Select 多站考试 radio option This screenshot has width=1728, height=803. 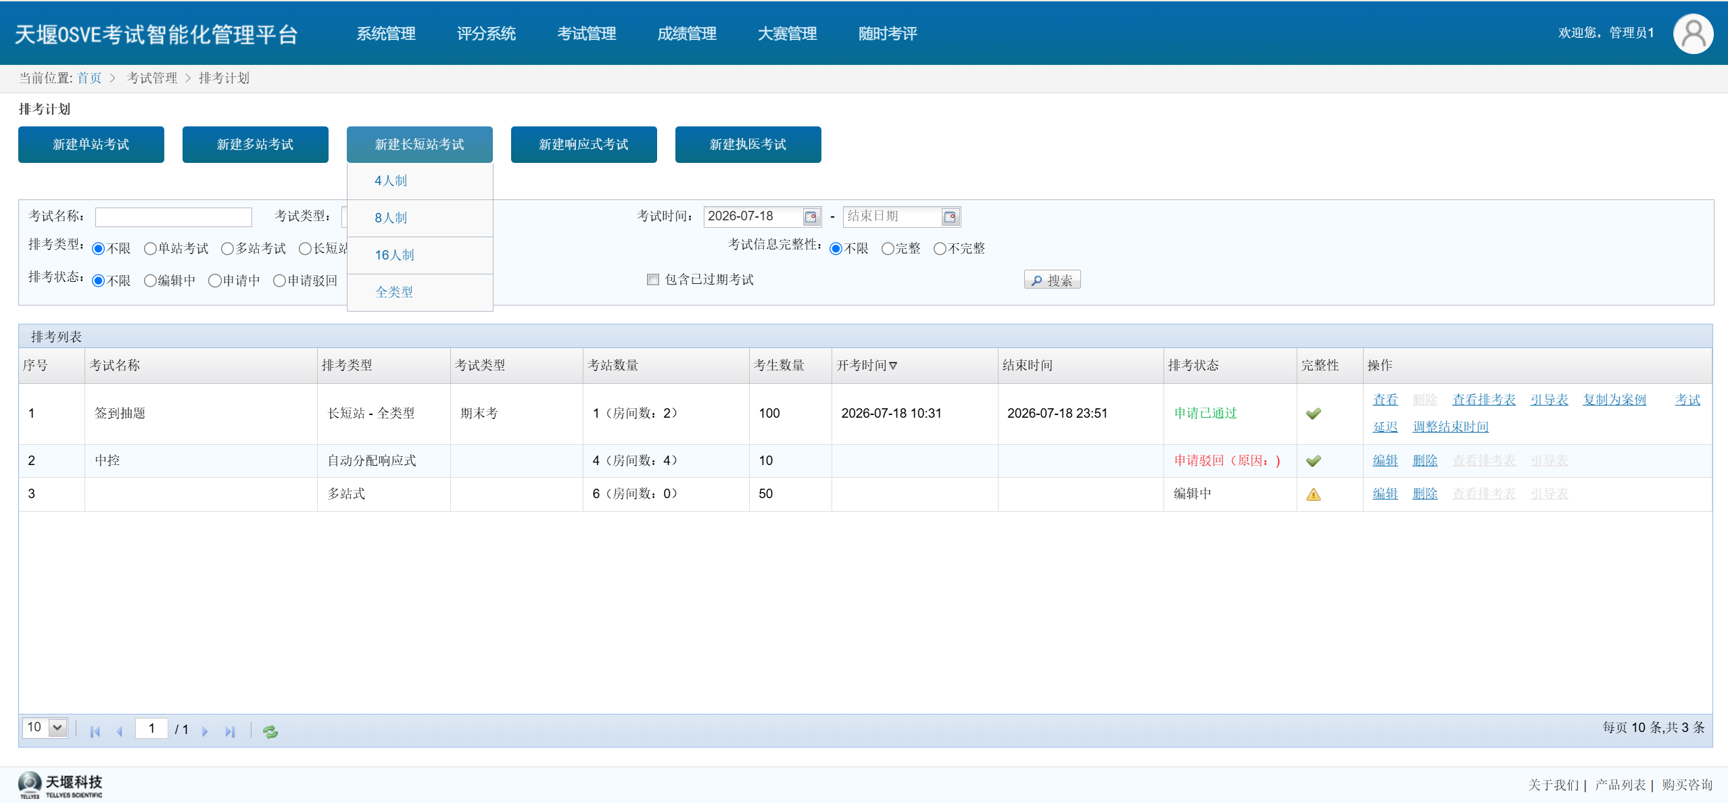tap(227, 249)
